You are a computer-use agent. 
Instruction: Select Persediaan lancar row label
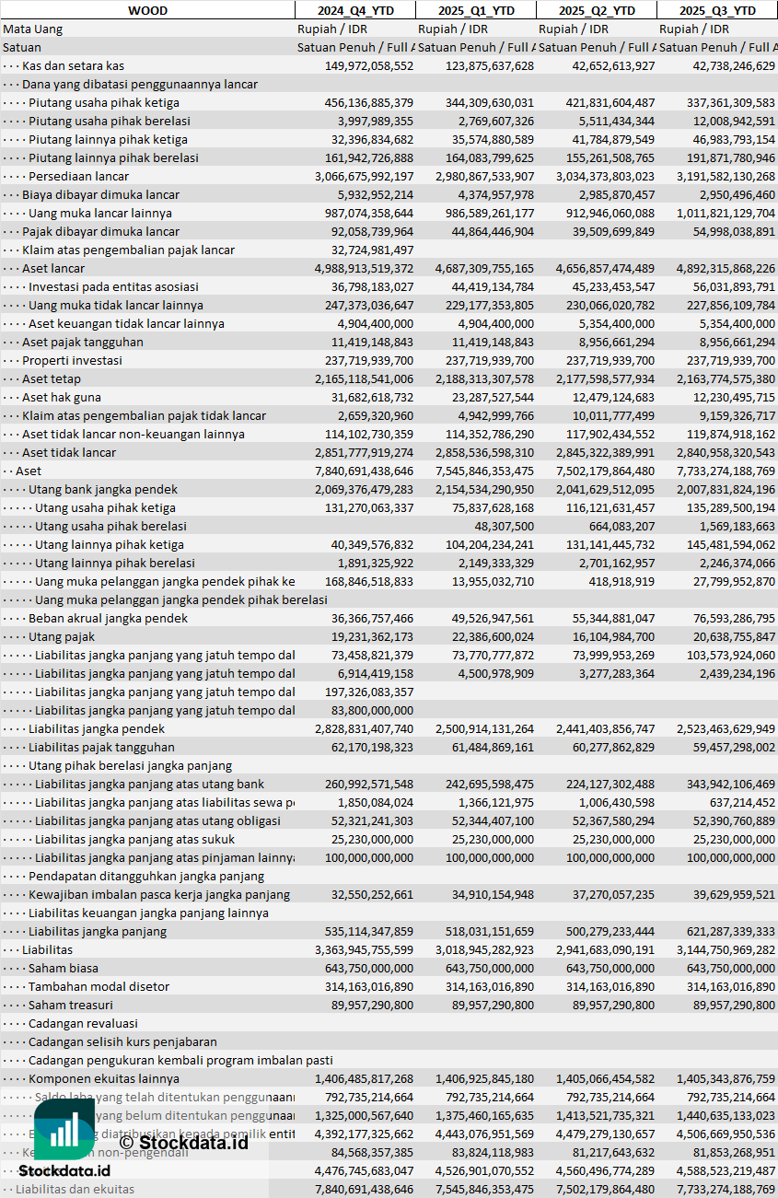pos(78,176)
